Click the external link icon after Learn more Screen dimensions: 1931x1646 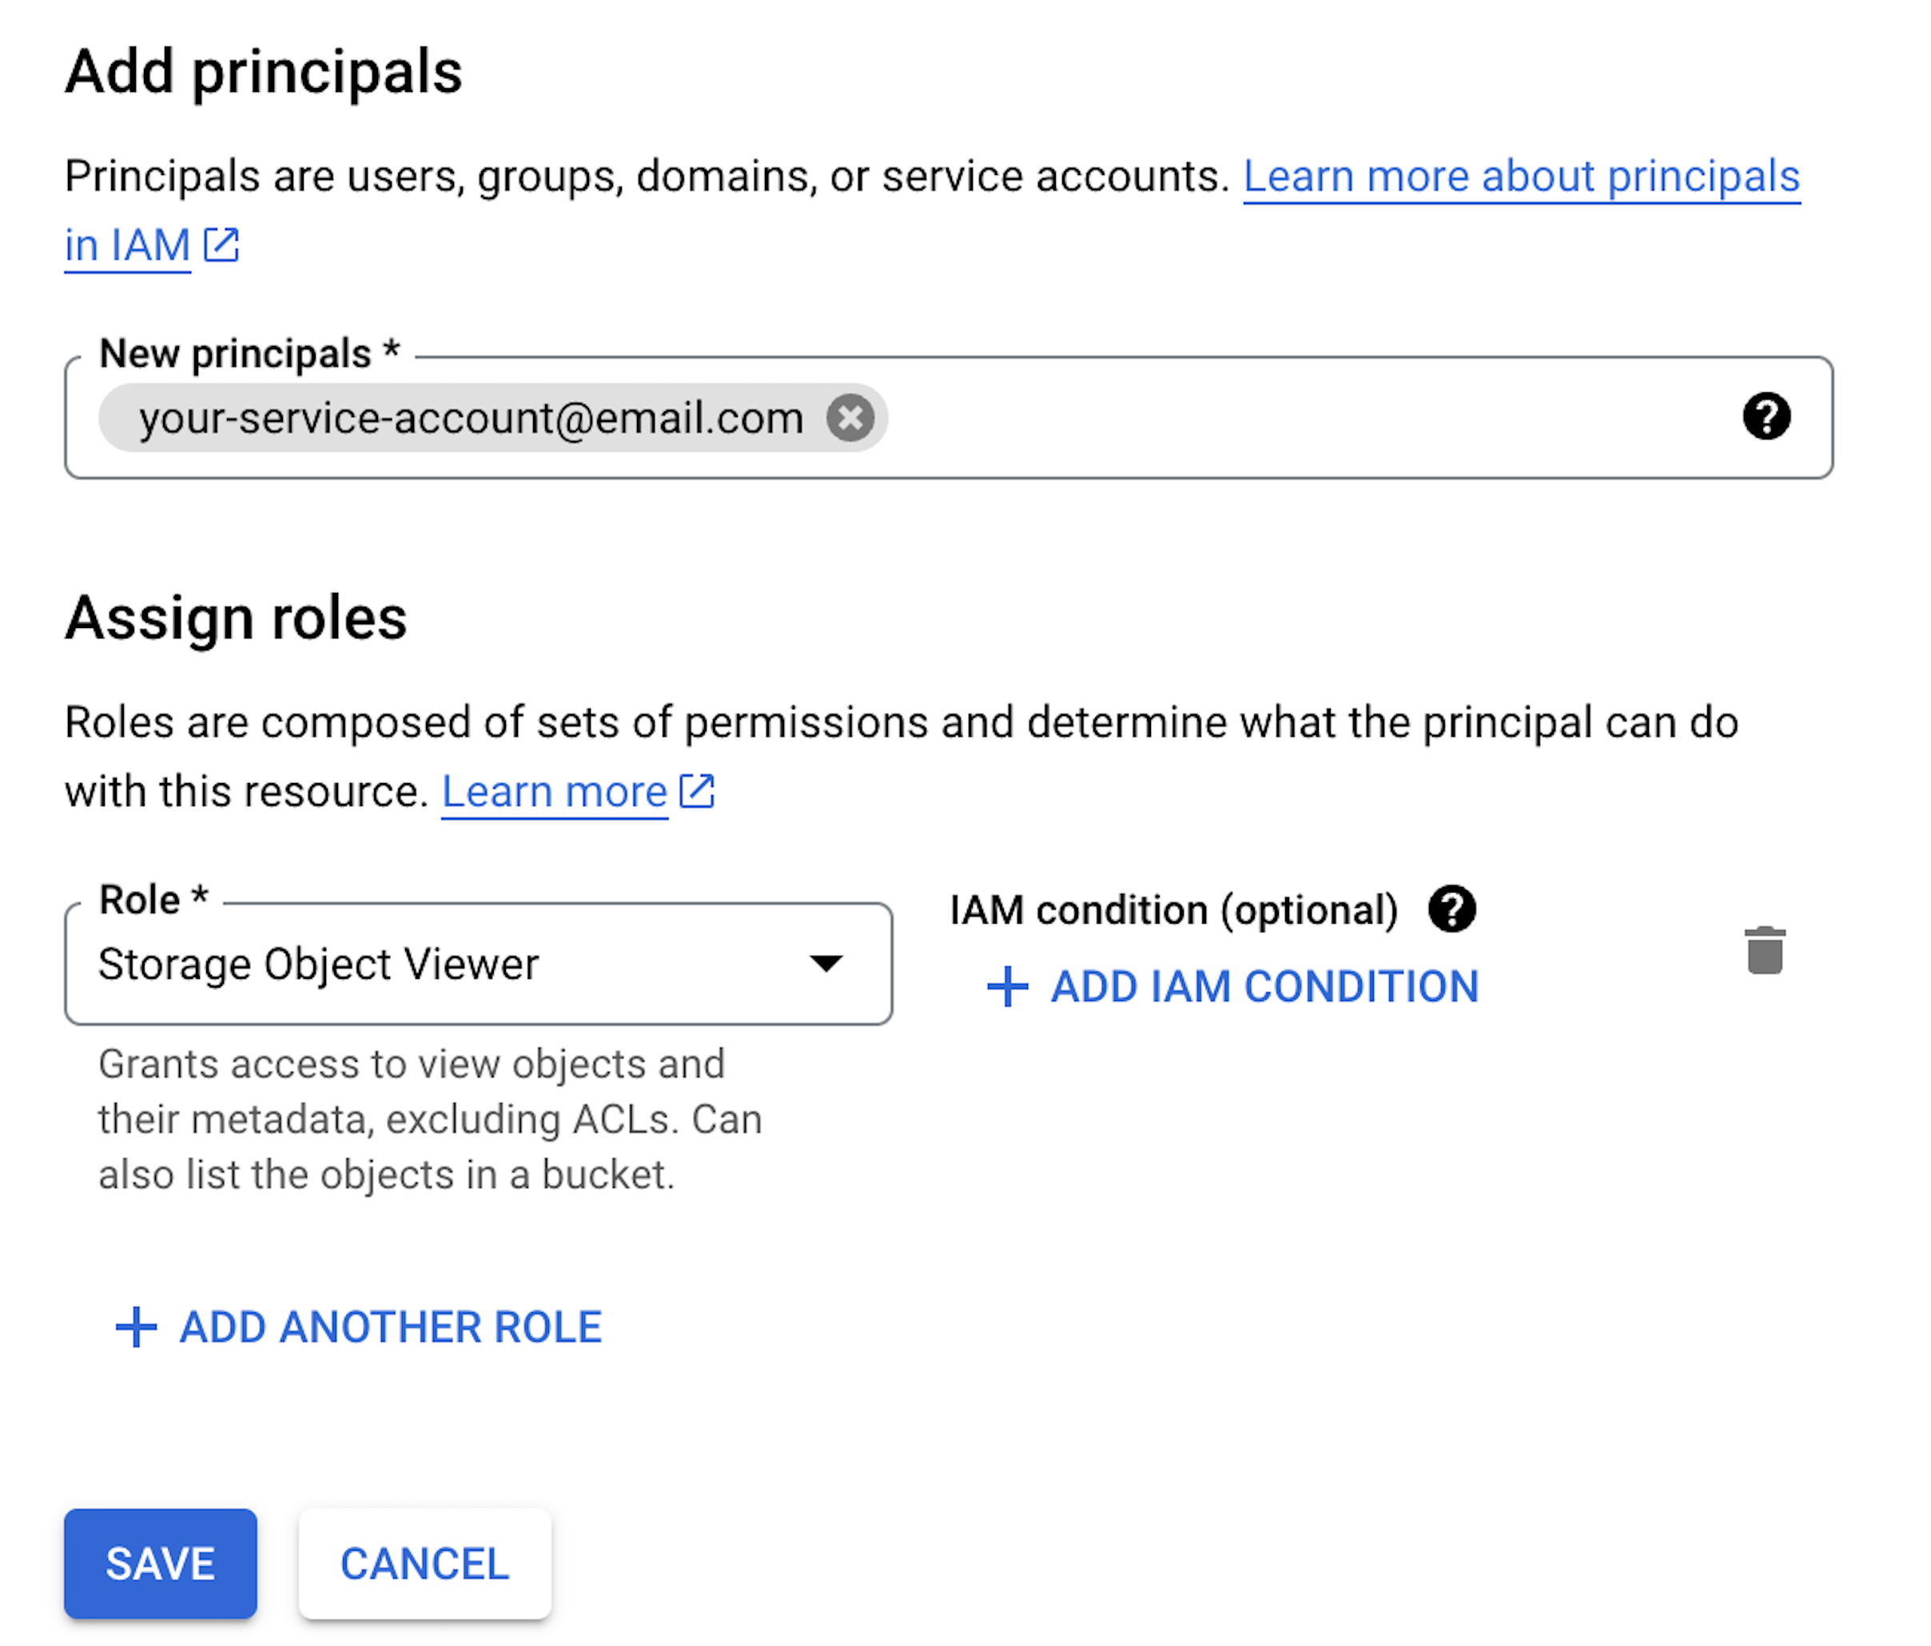point(697,791)
